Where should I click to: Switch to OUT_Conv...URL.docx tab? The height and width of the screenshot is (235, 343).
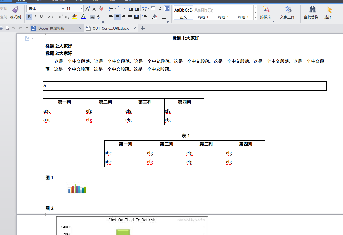click(110, 28)
